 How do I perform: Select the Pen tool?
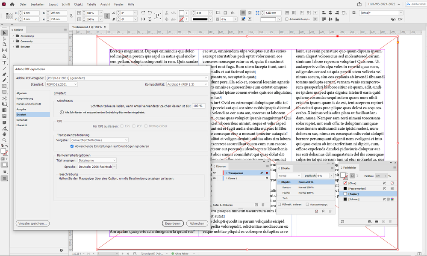pos(4,74)
